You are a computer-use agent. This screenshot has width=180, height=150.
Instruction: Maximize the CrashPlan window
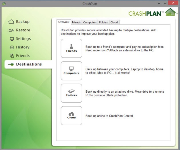click(165, 3)
